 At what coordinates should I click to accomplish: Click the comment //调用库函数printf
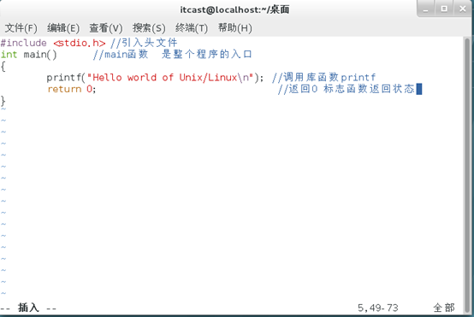323,78
